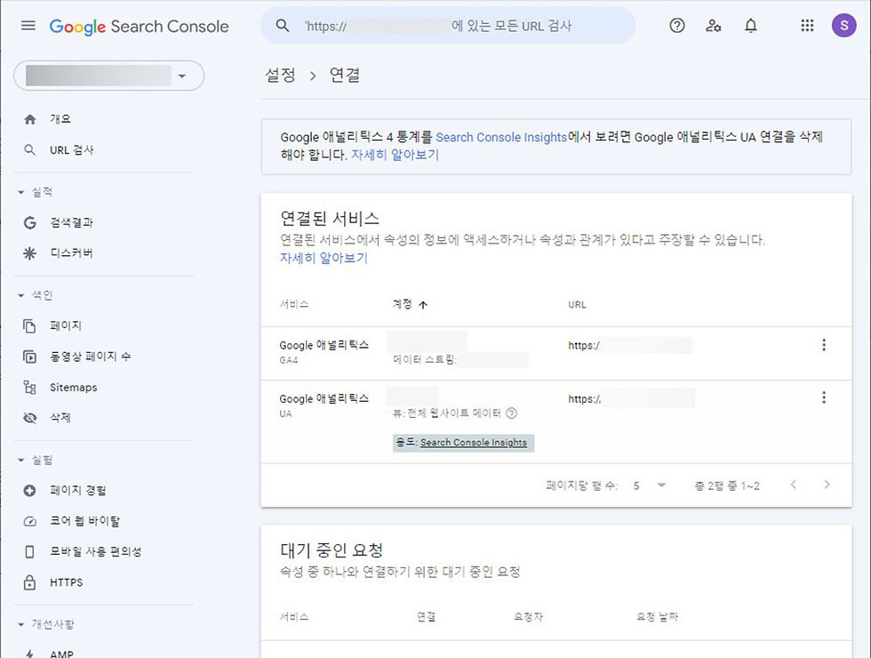
Task: Open 개요 in sidebar
Action: coord(60,119)
